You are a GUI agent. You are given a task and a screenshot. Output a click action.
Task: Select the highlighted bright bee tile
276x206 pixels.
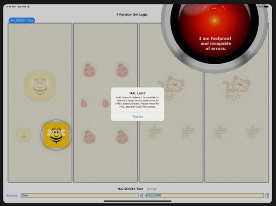click(56, 135)
